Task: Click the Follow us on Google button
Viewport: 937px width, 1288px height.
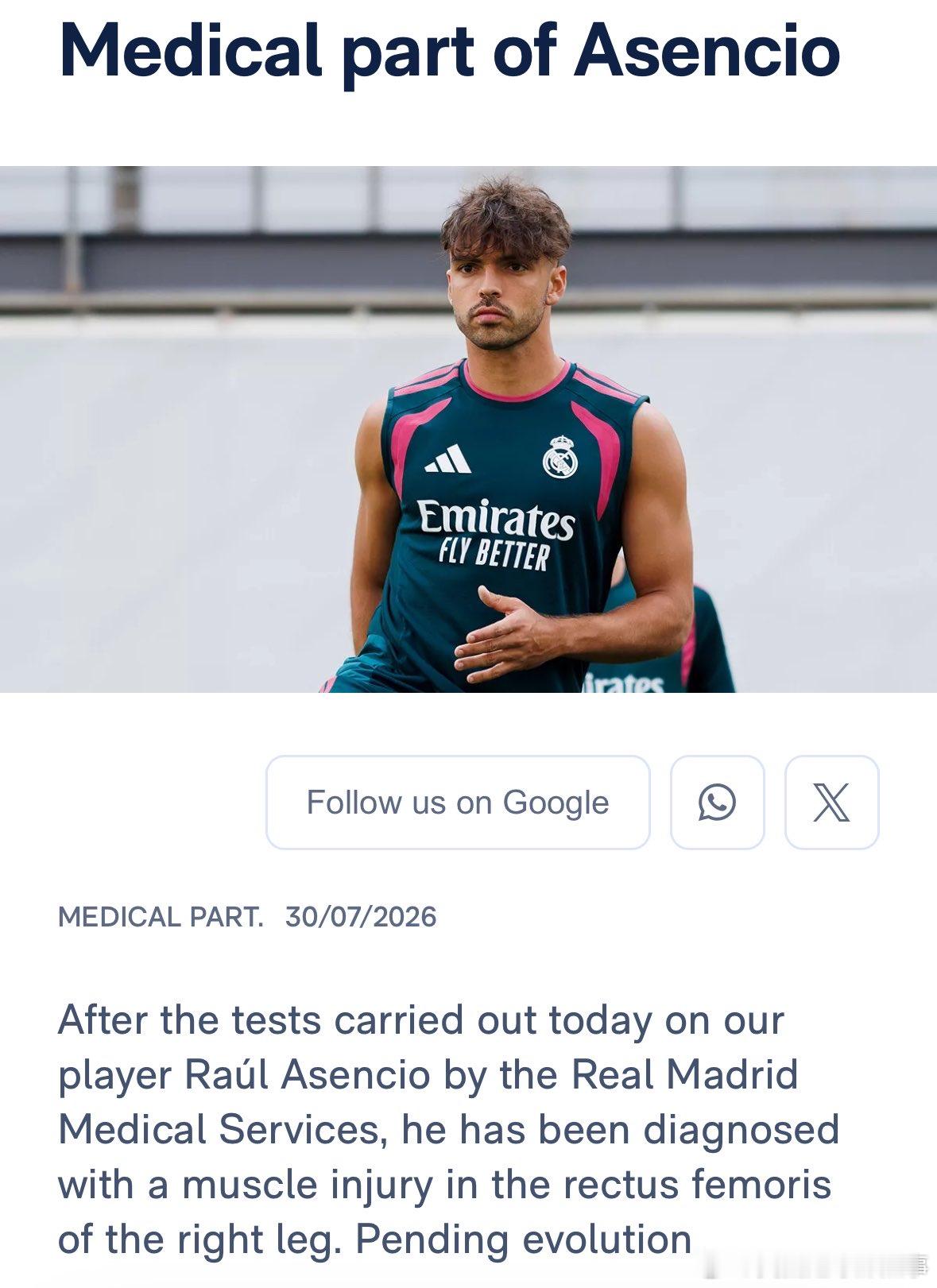Action: [458, 802]
